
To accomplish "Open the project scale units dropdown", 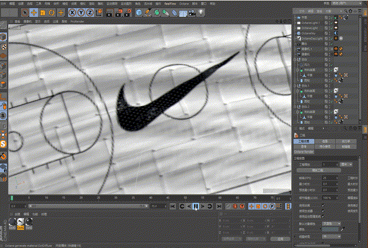I will tap(346, 165).
